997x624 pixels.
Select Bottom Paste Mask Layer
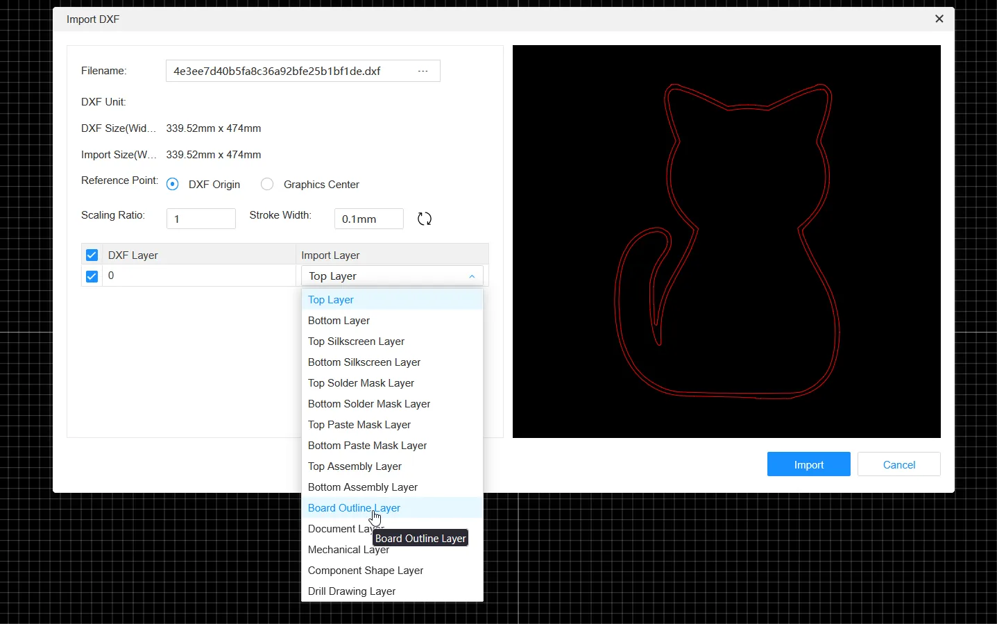pos(393,446)
